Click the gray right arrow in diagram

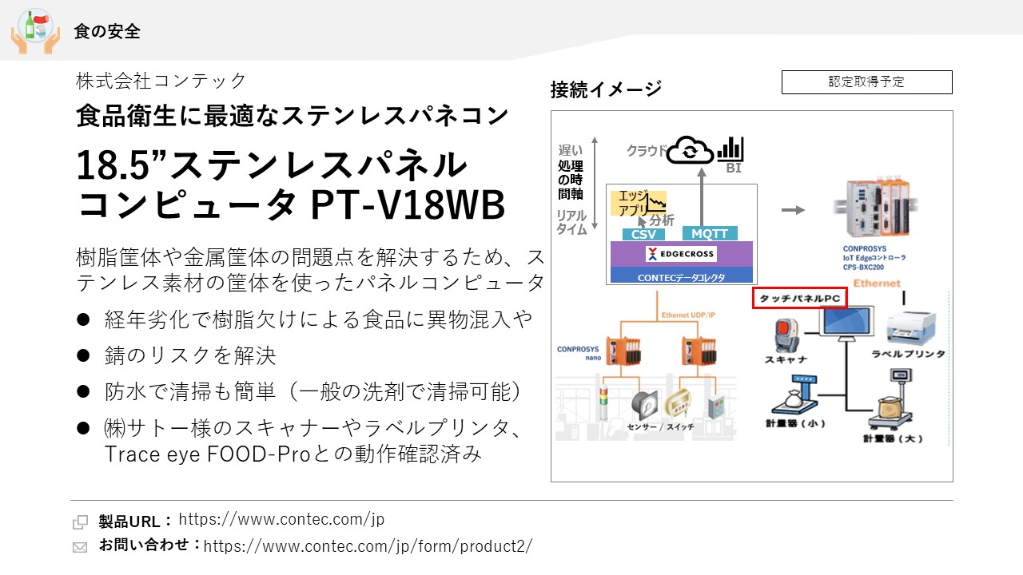click(793, 210)
